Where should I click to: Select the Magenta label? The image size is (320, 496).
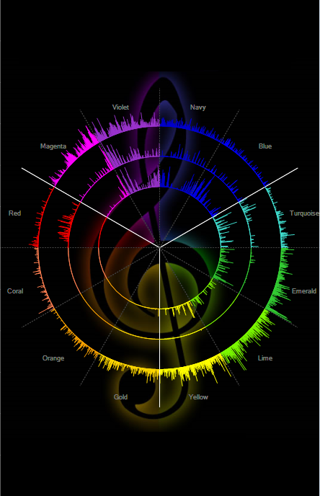pyautogui.click(x=53, y=146)
